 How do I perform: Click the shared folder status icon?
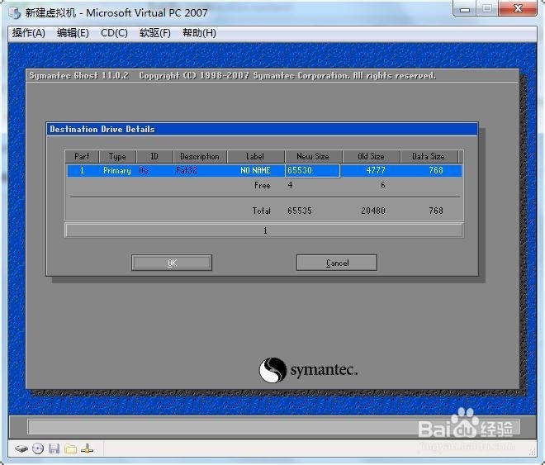point(71,448)
